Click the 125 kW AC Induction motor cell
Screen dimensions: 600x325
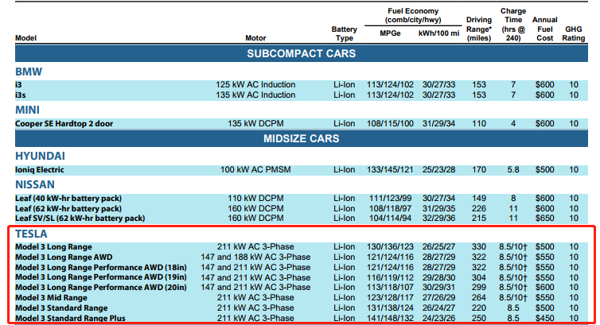pos(255,84)
